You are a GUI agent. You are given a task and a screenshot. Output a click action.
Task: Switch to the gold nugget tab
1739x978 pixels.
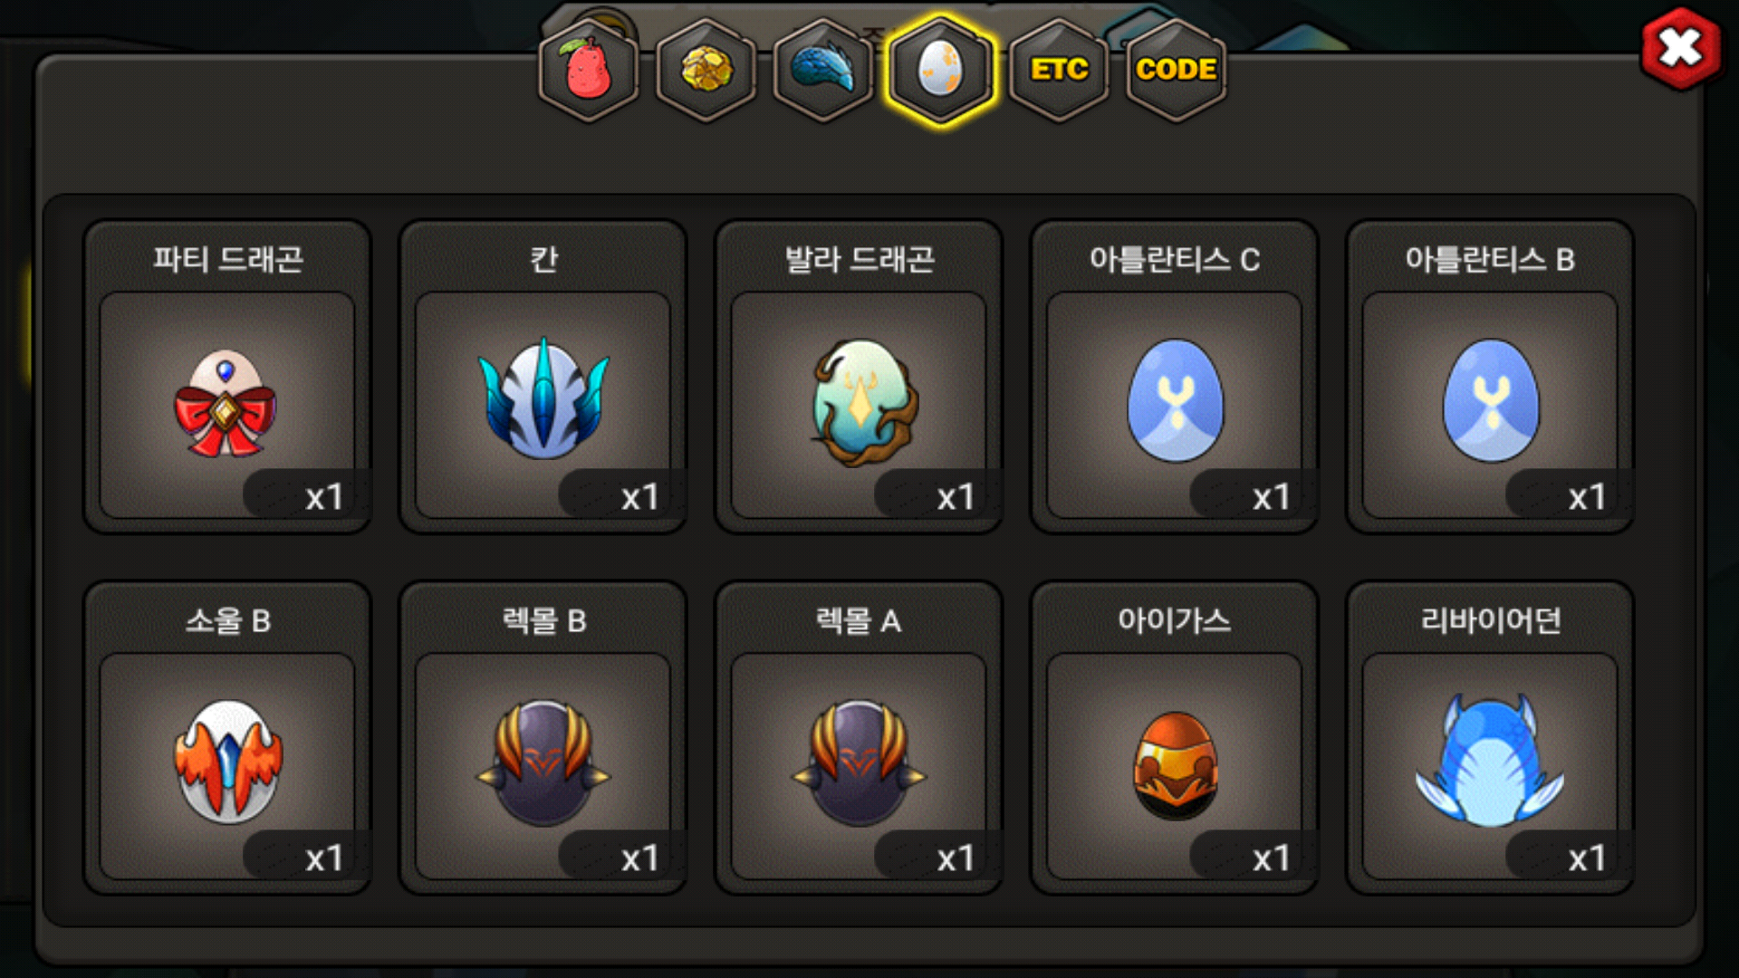pyautogui.click(x=706, y=70)
